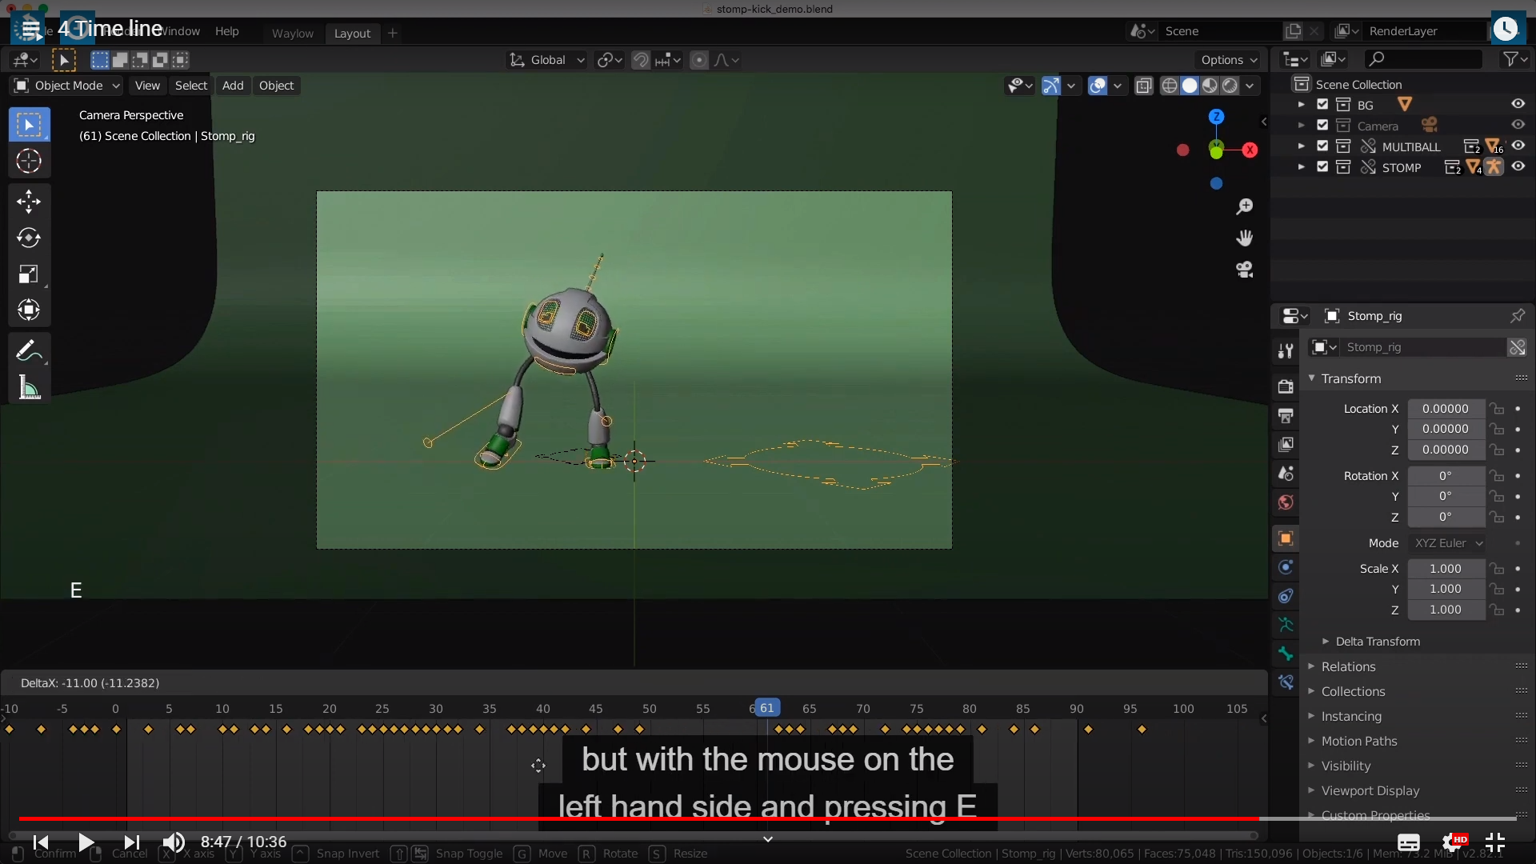Expand the Relations panel
The height and width of the screenshot is (864, 1536).
pos(1348,666)
